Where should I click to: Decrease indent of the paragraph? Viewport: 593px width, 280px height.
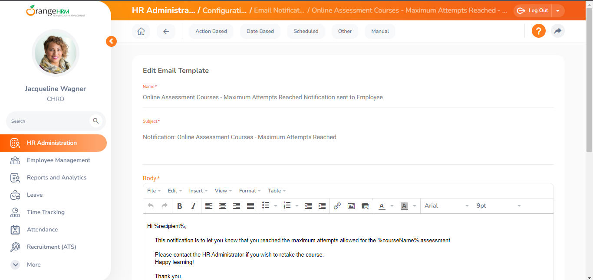coord(308,206)
